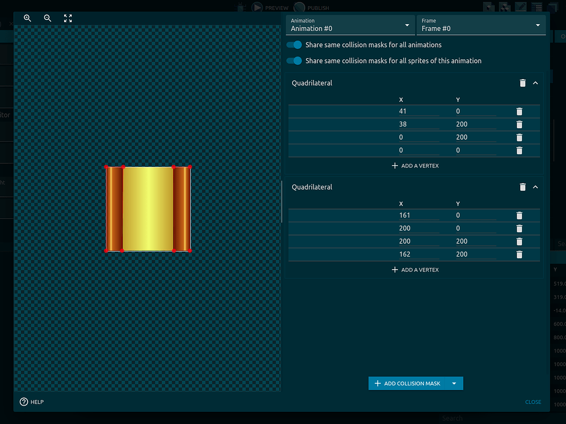Add a vertex to the first quadrilateral
Viewport: 566px width, 424px height.
pyautogui.click(x=415, y=166)
